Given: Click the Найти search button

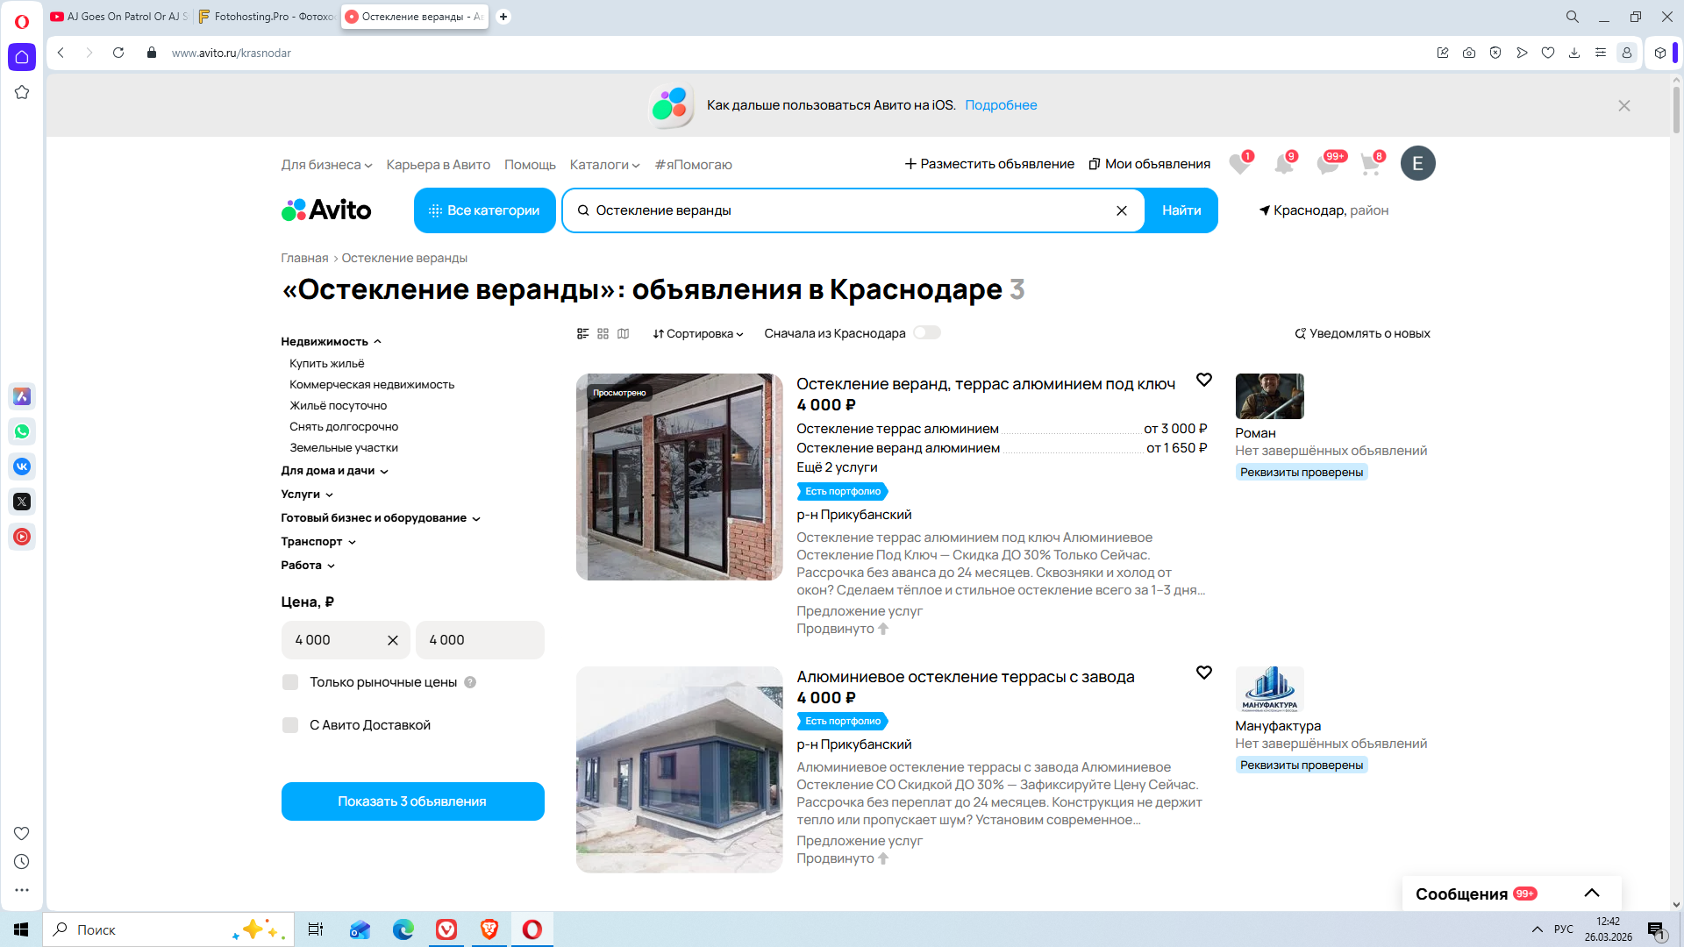Looking at the screenshot, I should click(x=1181, y=210).
